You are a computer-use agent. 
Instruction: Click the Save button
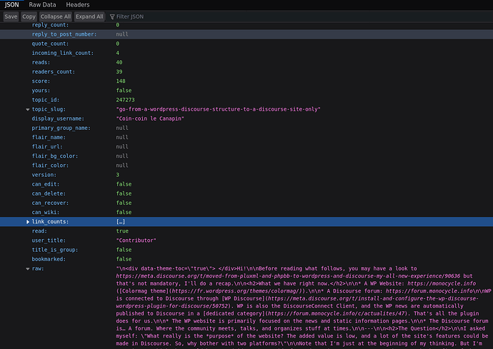tap(11, 16)
